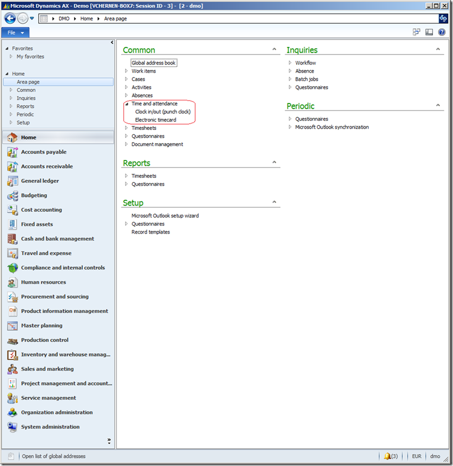This screenshot has width=453, height=466.
Task: Open the File menu
Action: (15, 33)
